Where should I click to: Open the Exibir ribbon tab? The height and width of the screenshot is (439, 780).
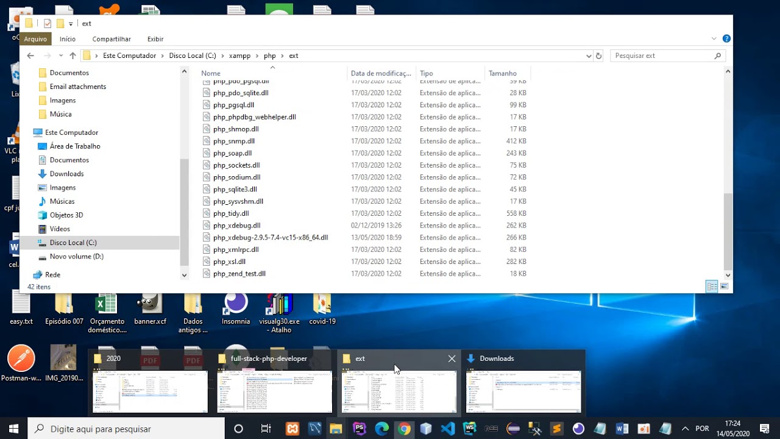click(x=155, y=39)
